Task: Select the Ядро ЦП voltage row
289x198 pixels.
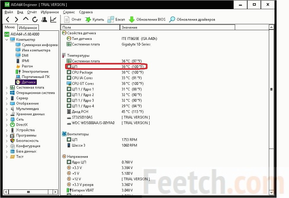Action: pyautogui.click(x=99, y=162)
